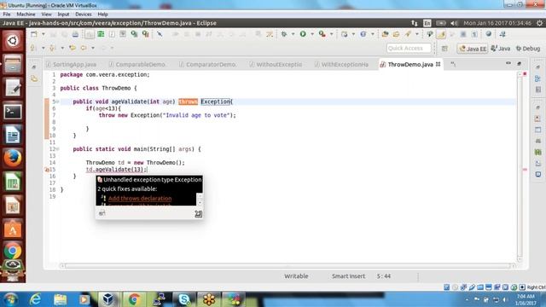Open the Ubuntu volume indicator

(454, 23)
